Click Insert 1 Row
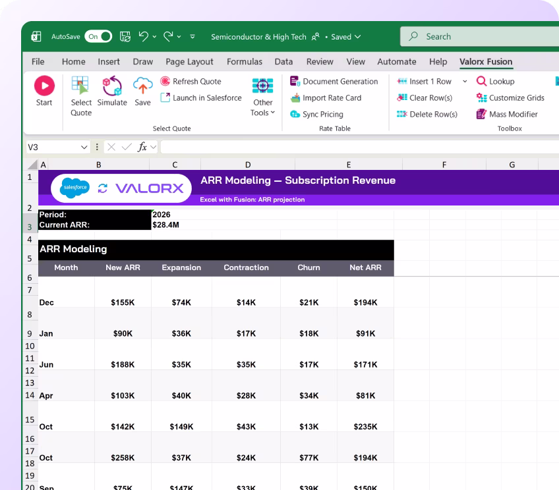Screen dimensions: 559x490 (x=425, y=81)
